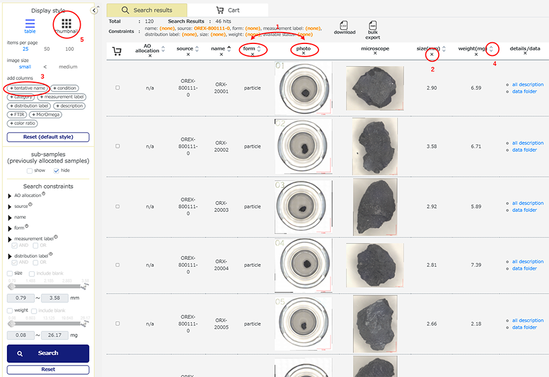The image size is (549, 377).
Task: Open the Cart tab
Action: pyautogui.click(x=228, y=10)
